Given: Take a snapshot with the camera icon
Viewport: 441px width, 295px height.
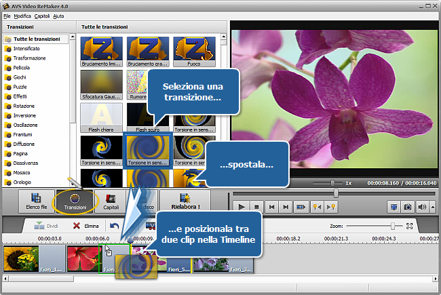Looking at the screenshot, I should [x=408, y=207].
